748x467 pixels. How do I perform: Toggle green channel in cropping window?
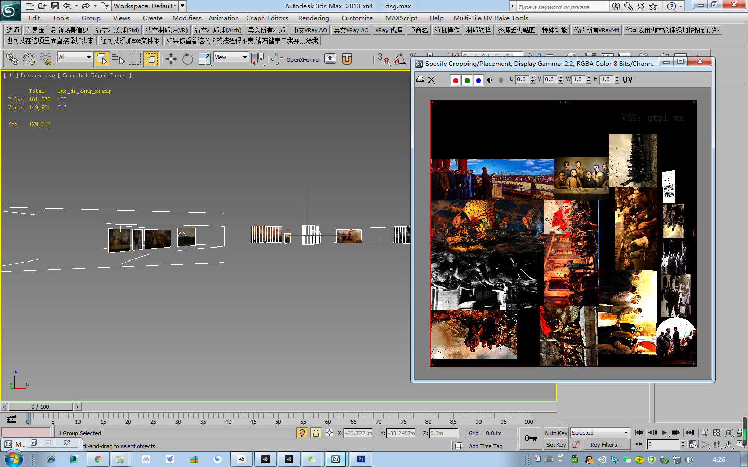(467, 80)
